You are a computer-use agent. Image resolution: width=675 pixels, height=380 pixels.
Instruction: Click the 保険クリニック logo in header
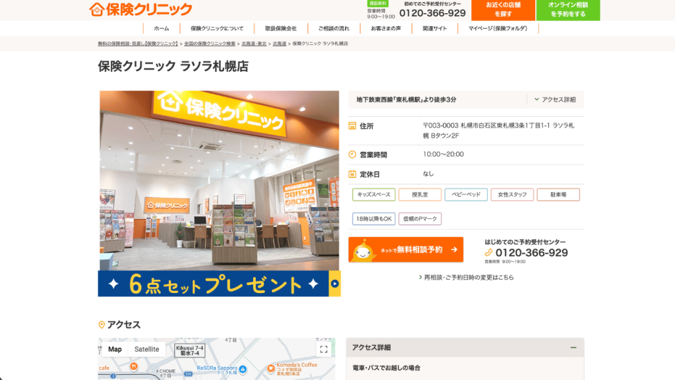click(140, 9)
